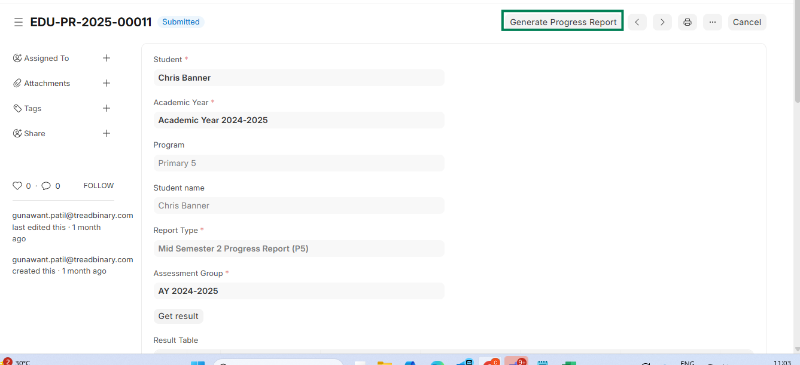Click the Assessment Group field
Viewport: 800px width, 365px height.
(x=299, y=291)
